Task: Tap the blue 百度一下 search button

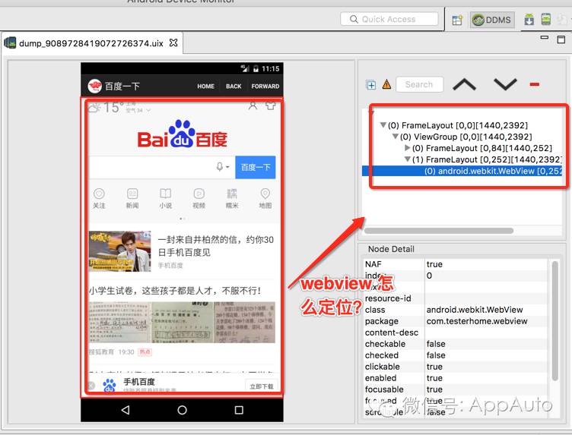Action: coord(256,167)
